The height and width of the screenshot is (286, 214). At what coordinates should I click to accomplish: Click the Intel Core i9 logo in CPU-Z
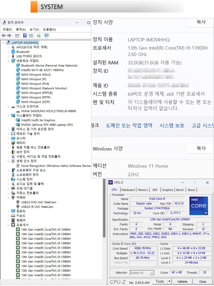click(199, 206)
